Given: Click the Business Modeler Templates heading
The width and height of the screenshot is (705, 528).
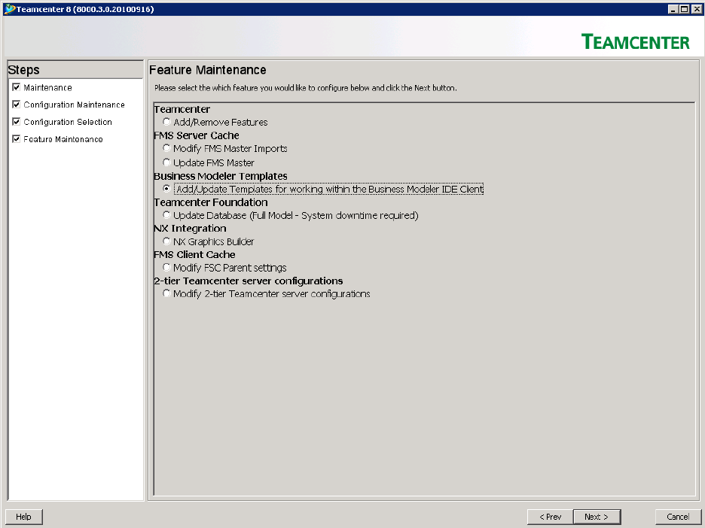Looking at the screenshot, I should (x=220, y=176).
